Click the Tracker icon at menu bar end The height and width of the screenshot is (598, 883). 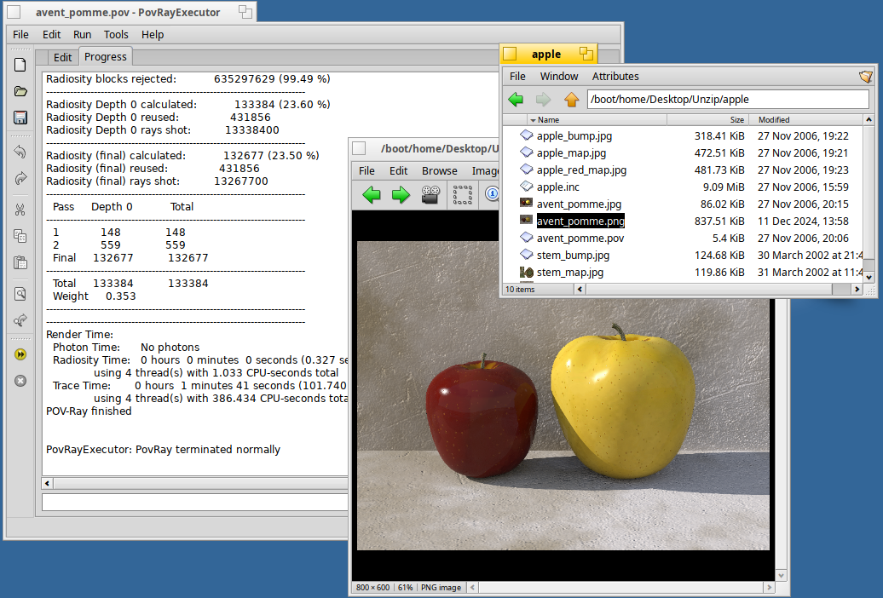(866, 77)
